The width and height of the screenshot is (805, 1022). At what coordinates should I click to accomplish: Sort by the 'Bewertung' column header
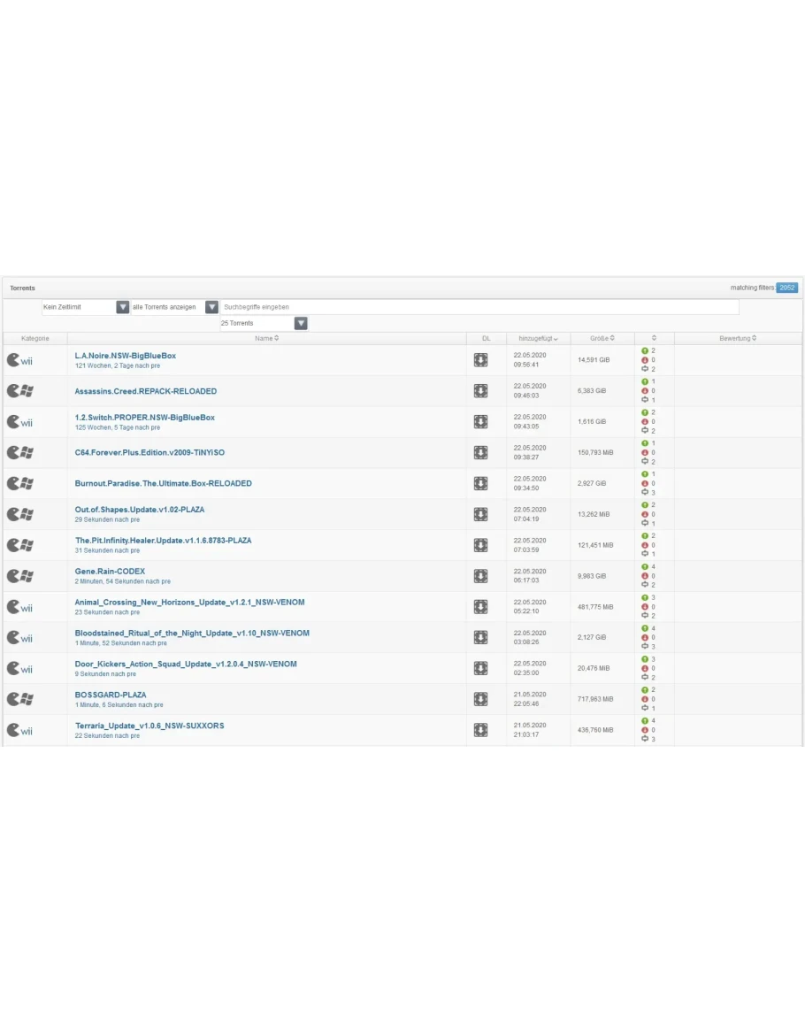738,338
